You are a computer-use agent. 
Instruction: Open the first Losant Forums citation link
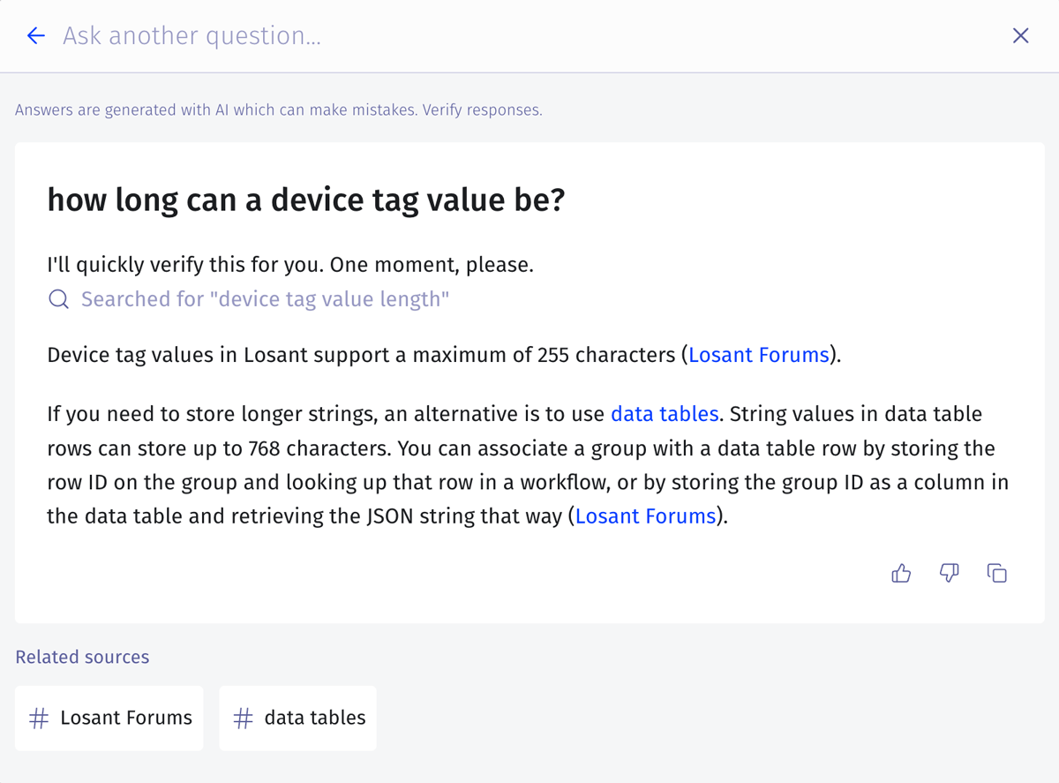[758, 354]
